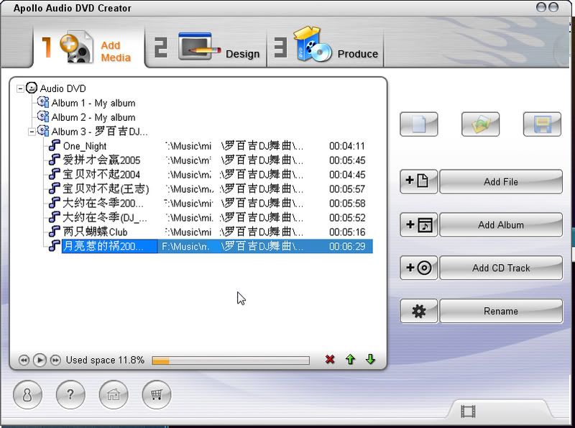This screenshot has height=428, width=575.
Task: Click the Add File button
Action: tap(501, 181)
